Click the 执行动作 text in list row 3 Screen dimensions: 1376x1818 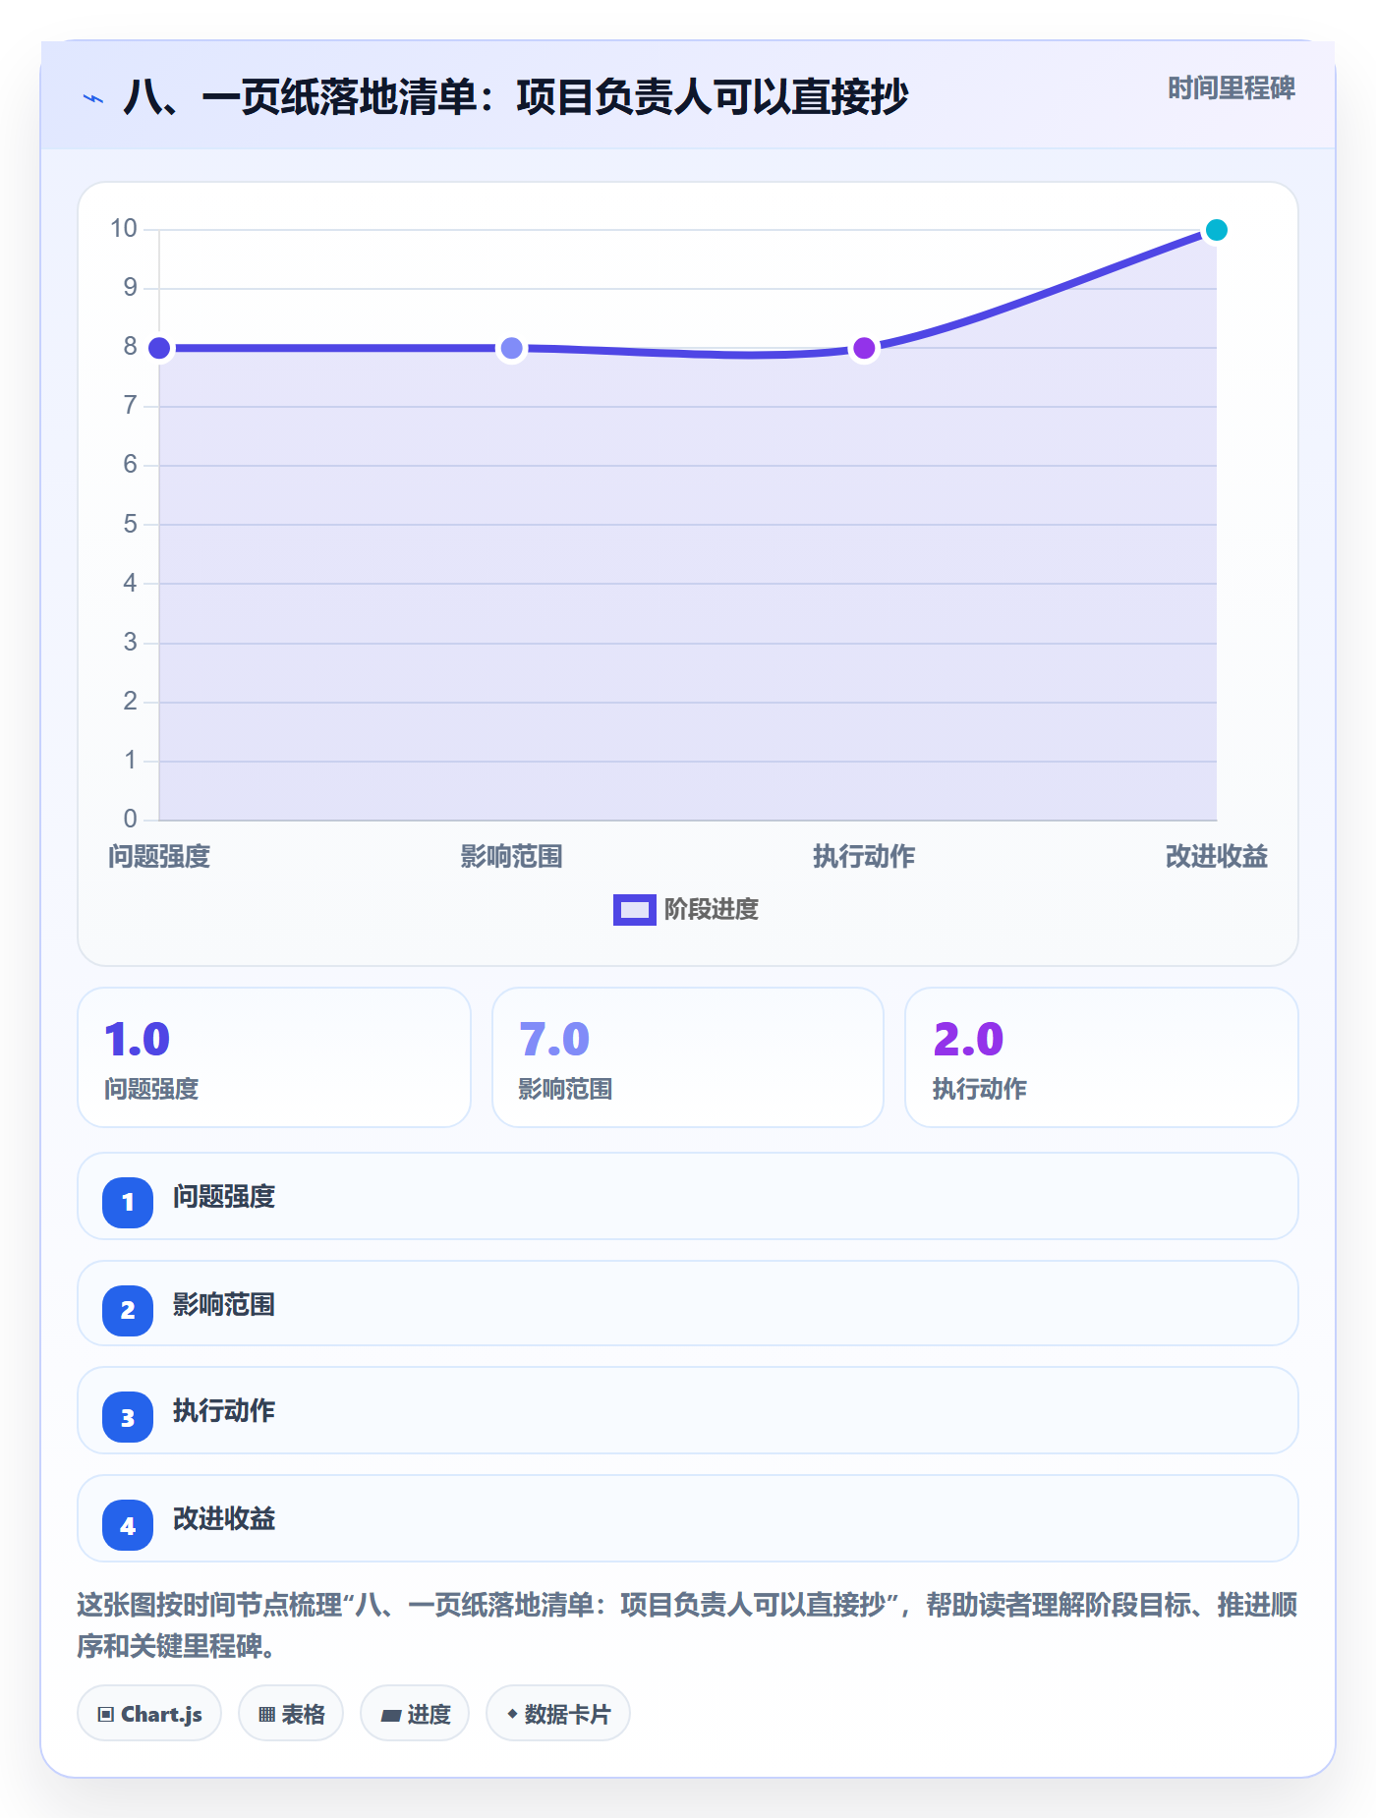[x=224, y=1411]
